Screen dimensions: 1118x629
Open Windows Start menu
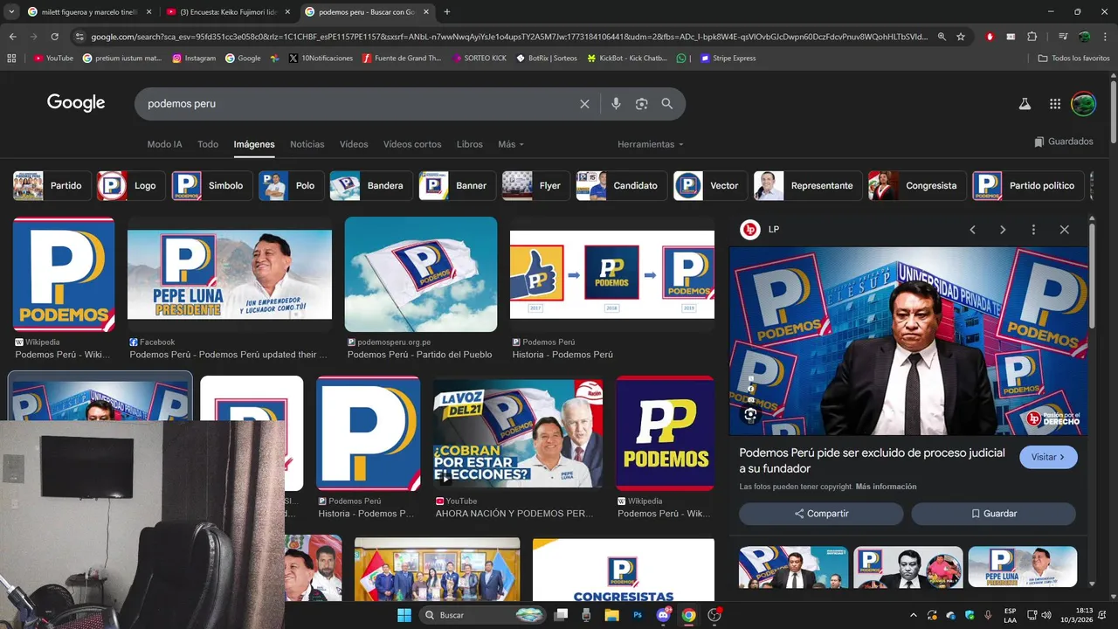(404, 615)
